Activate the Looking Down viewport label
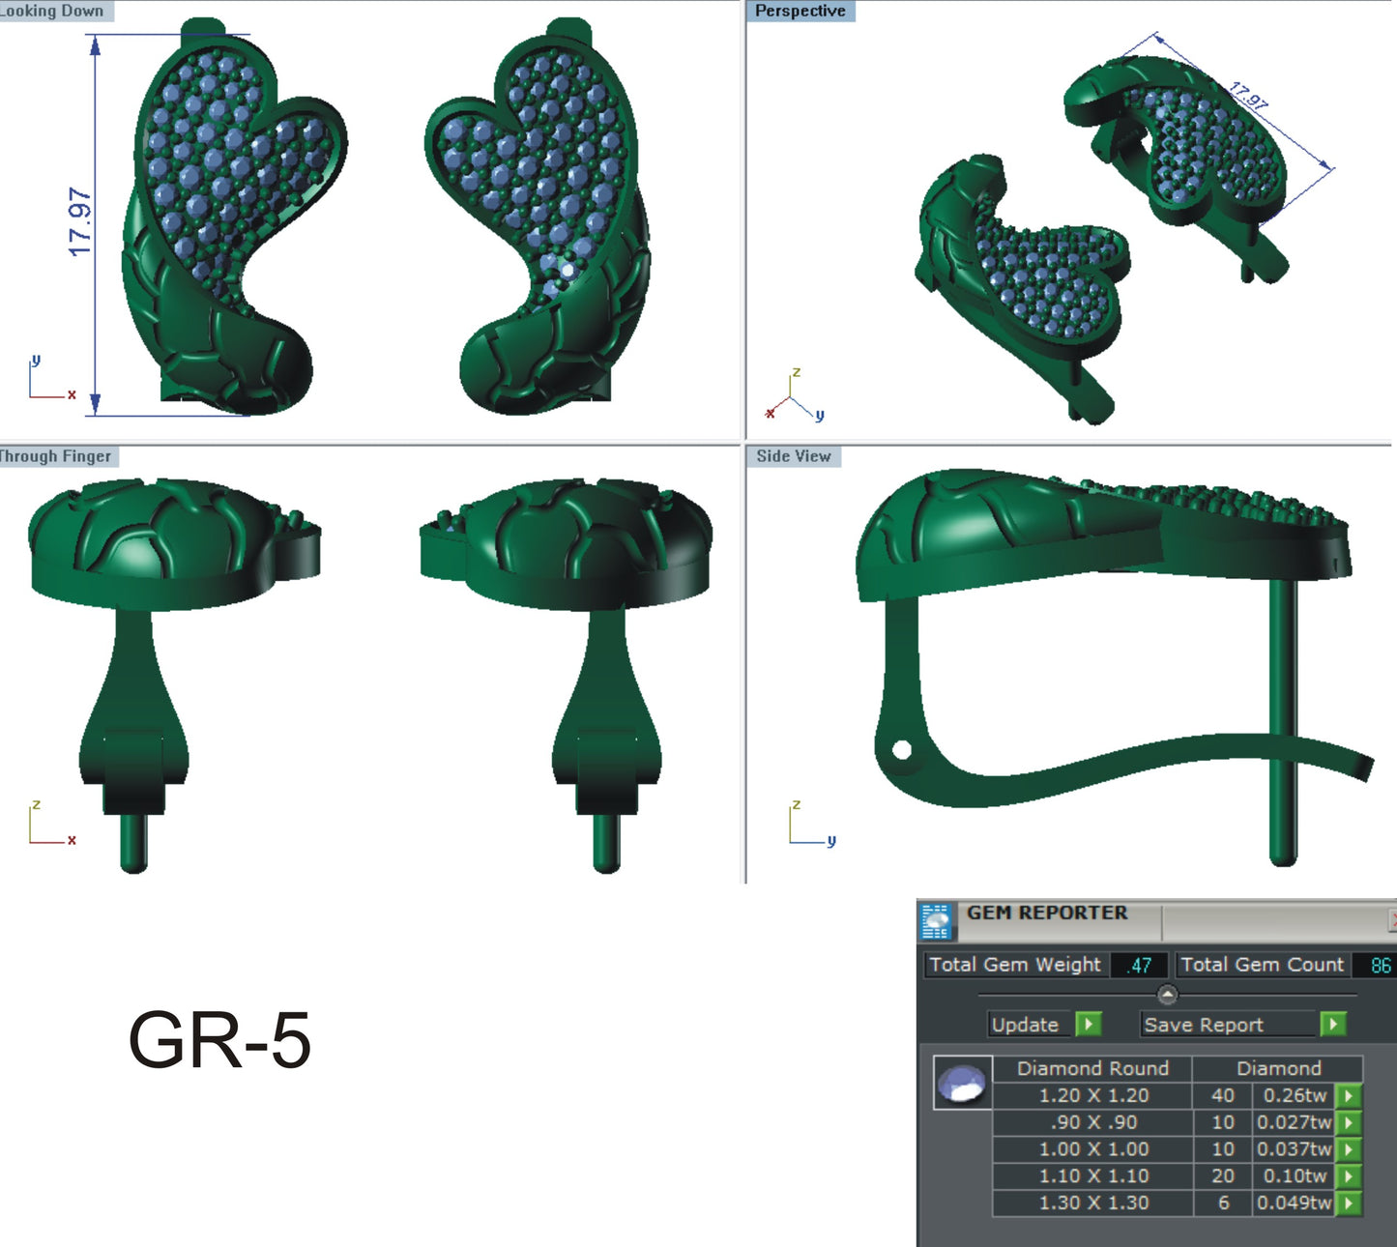 tap(53, 11)
